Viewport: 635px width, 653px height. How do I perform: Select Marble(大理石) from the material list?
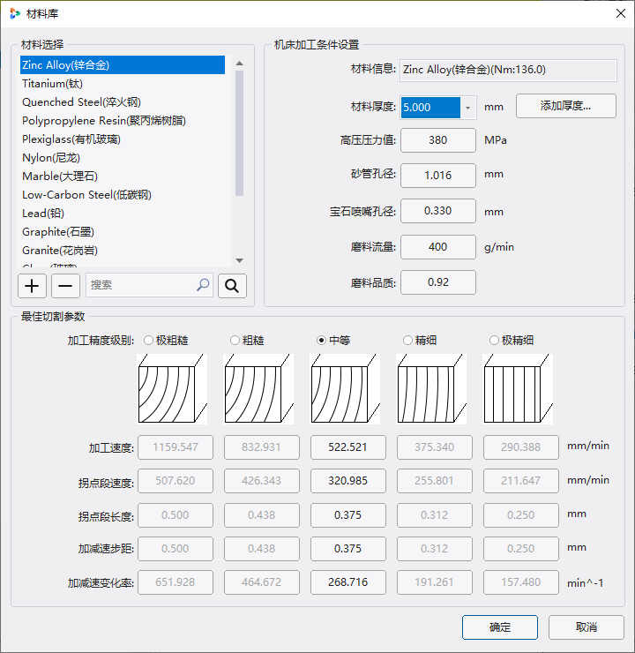point(60,176)
